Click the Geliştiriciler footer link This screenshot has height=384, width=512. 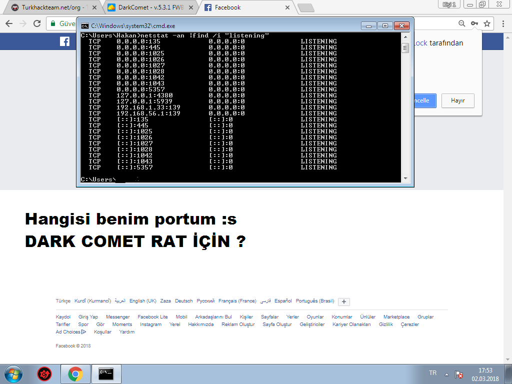tap(312, 324)
